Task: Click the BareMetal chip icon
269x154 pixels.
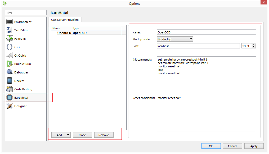Action: point(10,98)
